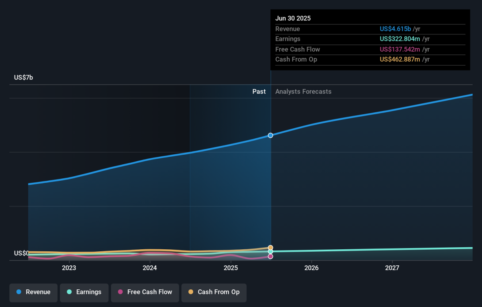
Task: Click the Jun 30 2025 tooltip header
Action: pos(293,18)
